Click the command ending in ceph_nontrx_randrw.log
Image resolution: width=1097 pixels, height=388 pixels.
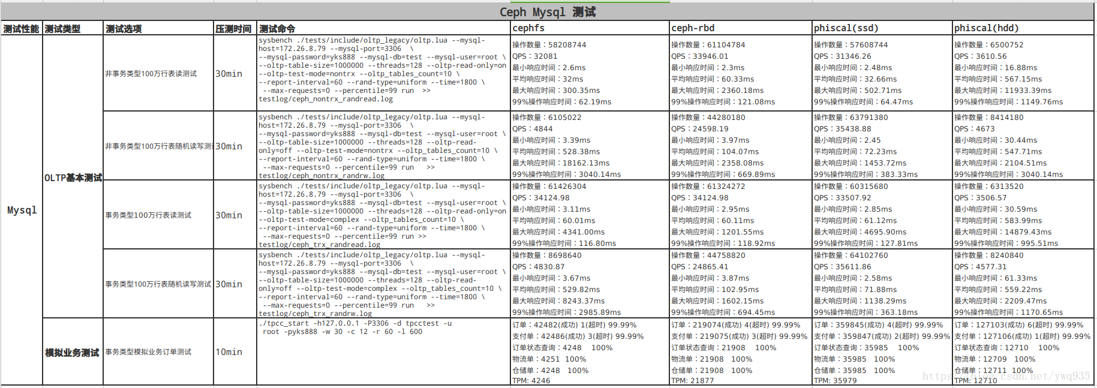coord(383,146)
